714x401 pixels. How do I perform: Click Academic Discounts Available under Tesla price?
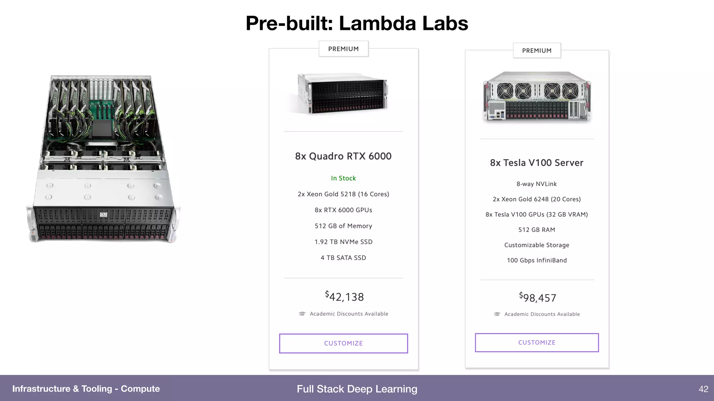[x=542, y=314]
